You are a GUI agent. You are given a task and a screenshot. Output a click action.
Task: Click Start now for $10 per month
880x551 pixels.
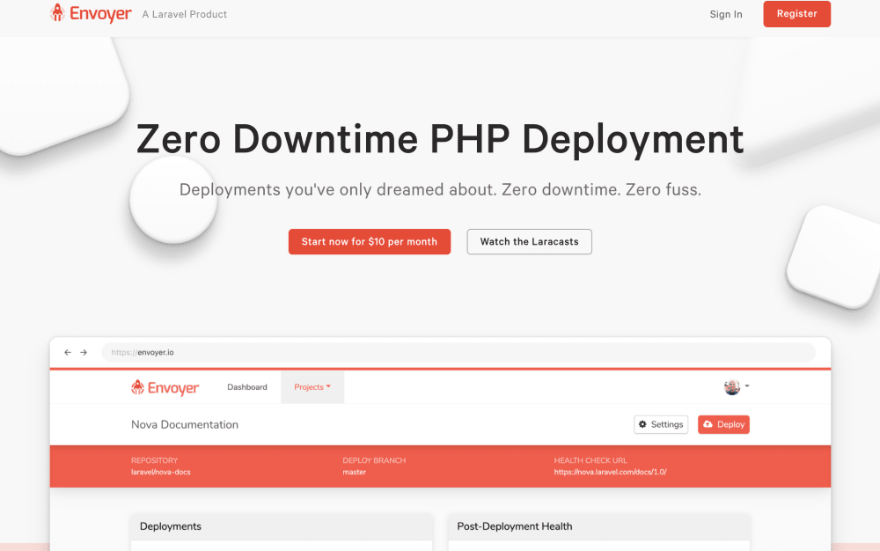(369, 242)
